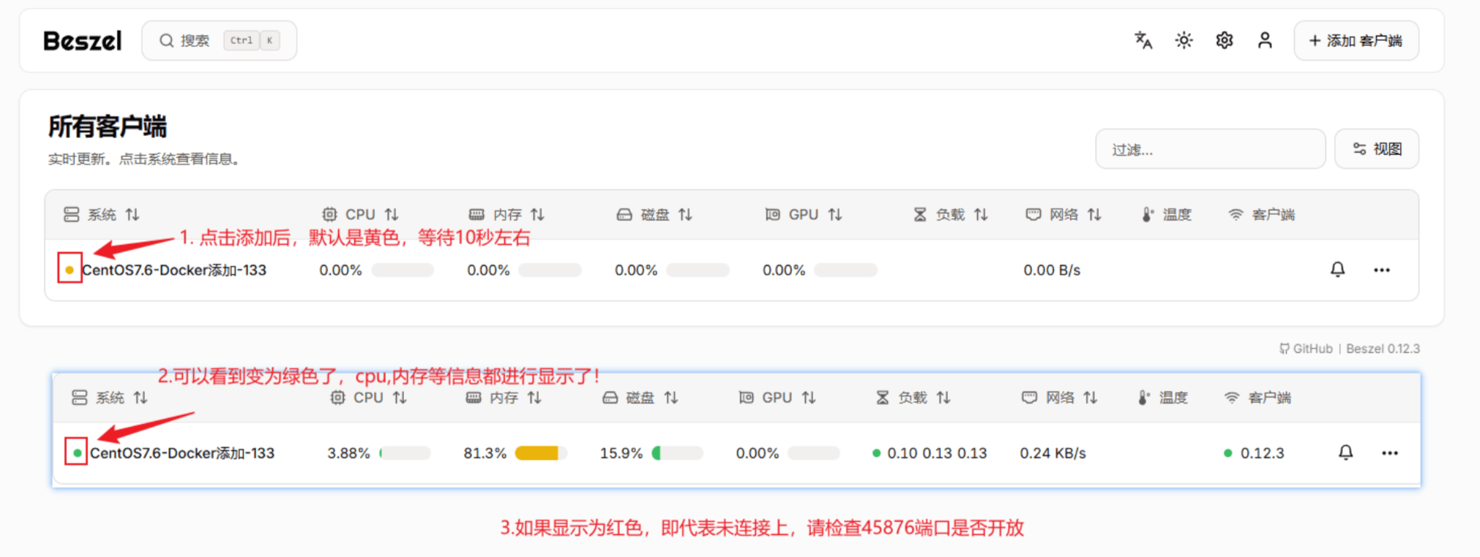The image size is (1480, 557).
Task: Click the Beszel 0.12.3 version link
Action: [1383, 349]
